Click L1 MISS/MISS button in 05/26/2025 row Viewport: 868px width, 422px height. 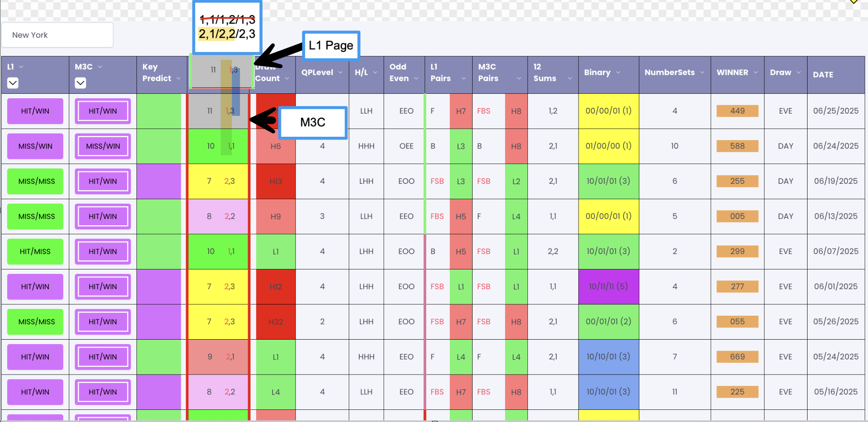pyautogui.click(x=35, y=322)
